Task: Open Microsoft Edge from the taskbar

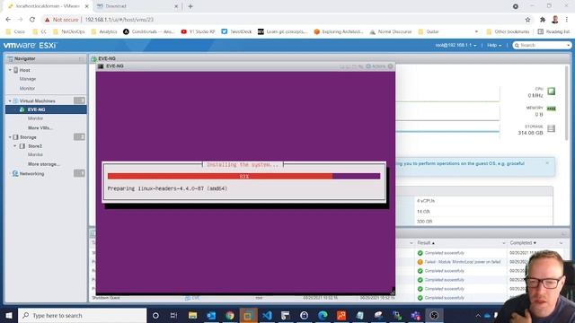Action: click(x=323, y=315)
